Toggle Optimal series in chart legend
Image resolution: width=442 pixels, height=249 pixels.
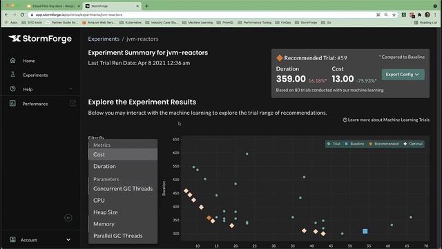point(413,144)
